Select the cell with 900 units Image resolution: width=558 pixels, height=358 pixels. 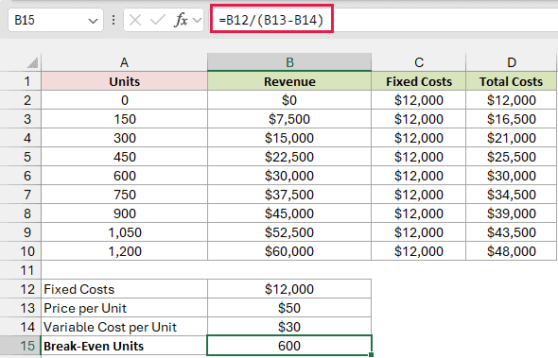point(124,213)
